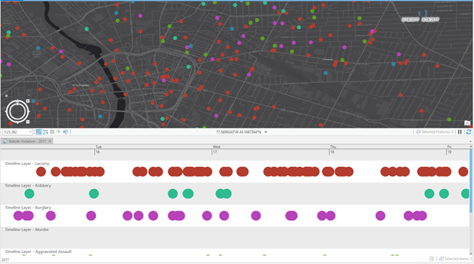The height and width of the screenshot is (264, 474).
Task: Open the view options arrow above the timeline
Action: (470, 141)
